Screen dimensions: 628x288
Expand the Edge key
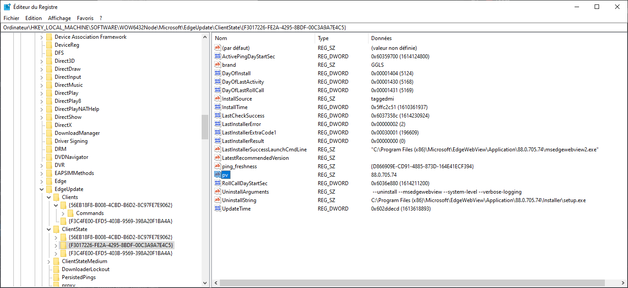pos(42,181)
